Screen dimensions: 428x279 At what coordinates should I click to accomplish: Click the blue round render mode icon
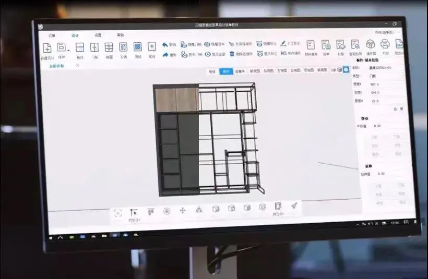(x=346, y=69)
